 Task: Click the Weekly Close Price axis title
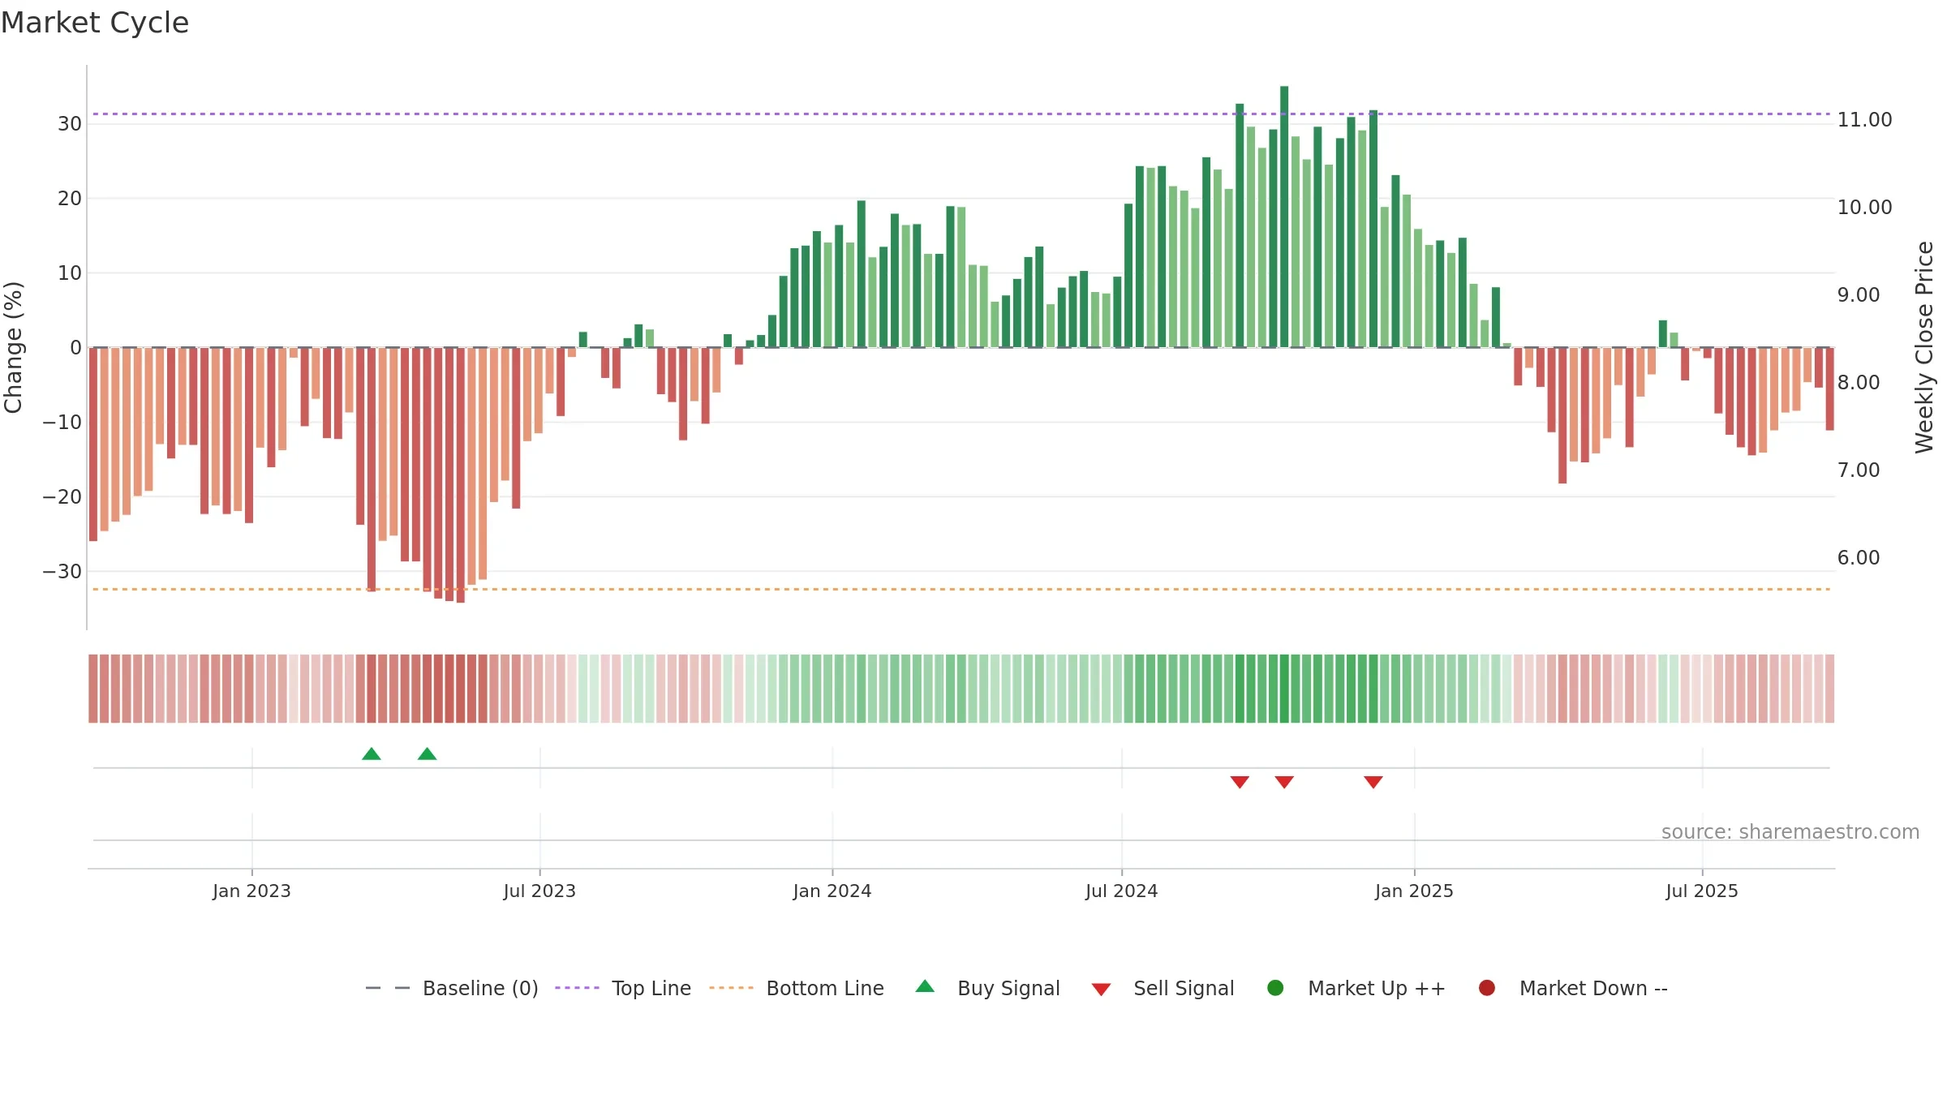pos(1924,347)
